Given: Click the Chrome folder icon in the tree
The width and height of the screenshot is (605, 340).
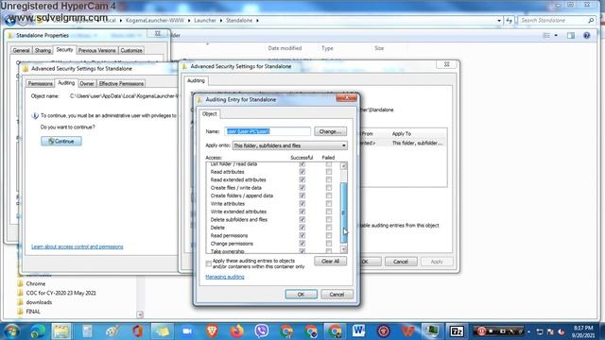Looking at the screenshot, I should pos(21,283).
